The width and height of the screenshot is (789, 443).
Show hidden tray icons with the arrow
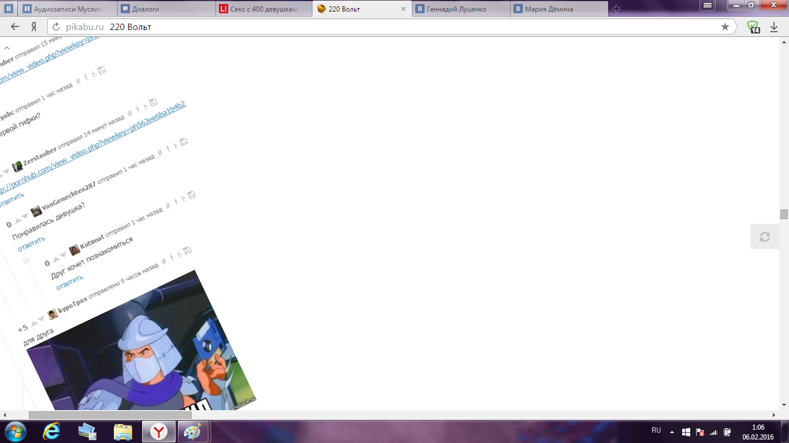point(672,431)
